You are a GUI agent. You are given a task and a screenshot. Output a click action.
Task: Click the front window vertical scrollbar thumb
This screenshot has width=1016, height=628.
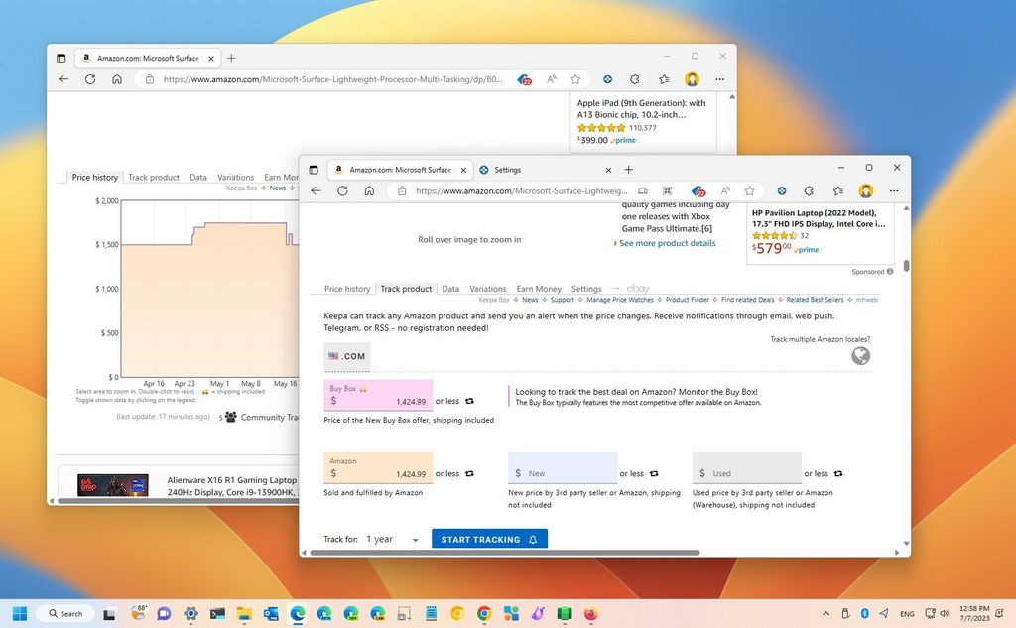(906, 266)
